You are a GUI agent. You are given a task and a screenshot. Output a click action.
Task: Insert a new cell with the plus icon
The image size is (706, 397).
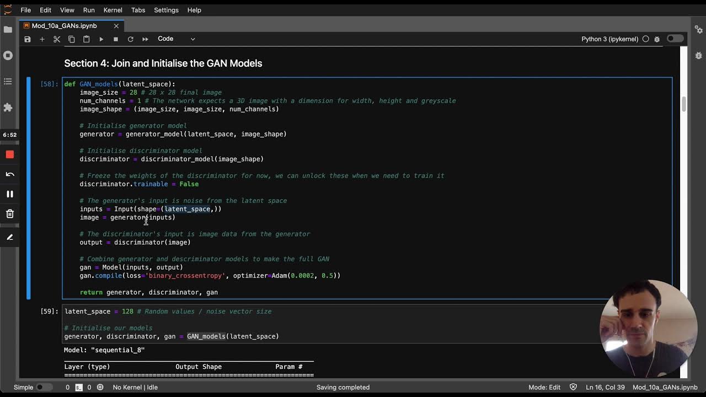[42, 39]
